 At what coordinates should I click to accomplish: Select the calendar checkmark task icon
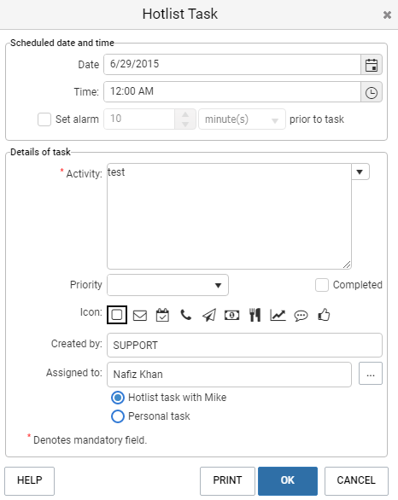coord(162,315)
